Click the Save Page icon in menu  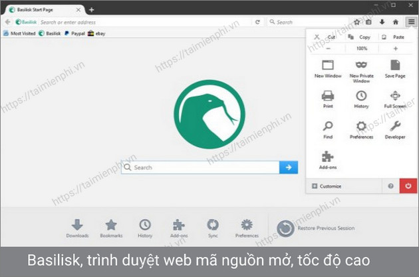point(394,67)
